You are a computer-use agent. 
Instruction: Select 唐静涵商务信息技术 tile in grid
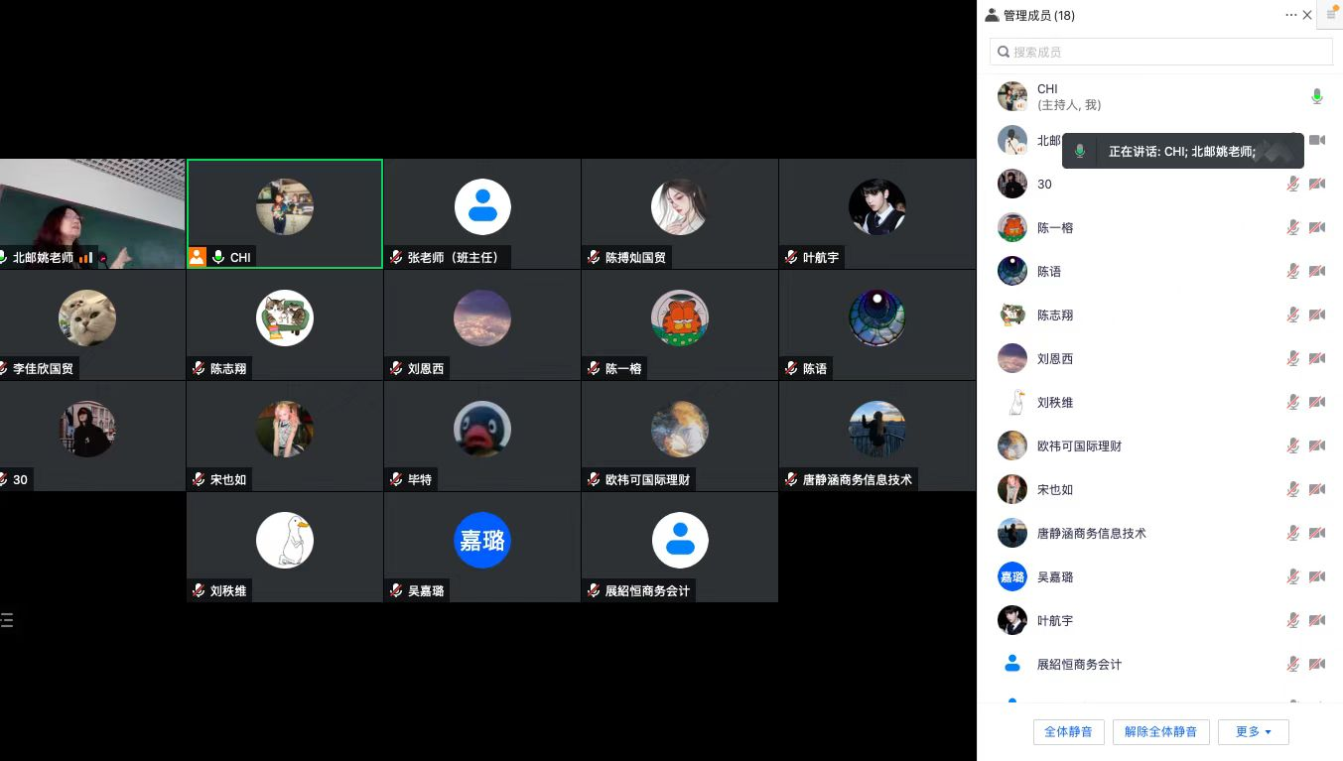pyautogui.click(x=877, y=436)
